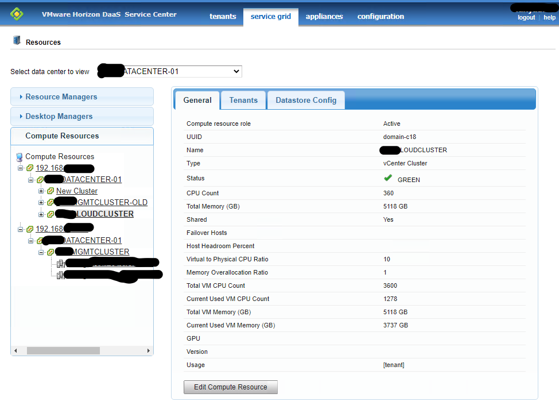Image resolution: width=559 pixels, height=409 pixels.
Task: Click the lower host icon under MGMTCLUSTER
Action: pos(61,275)
